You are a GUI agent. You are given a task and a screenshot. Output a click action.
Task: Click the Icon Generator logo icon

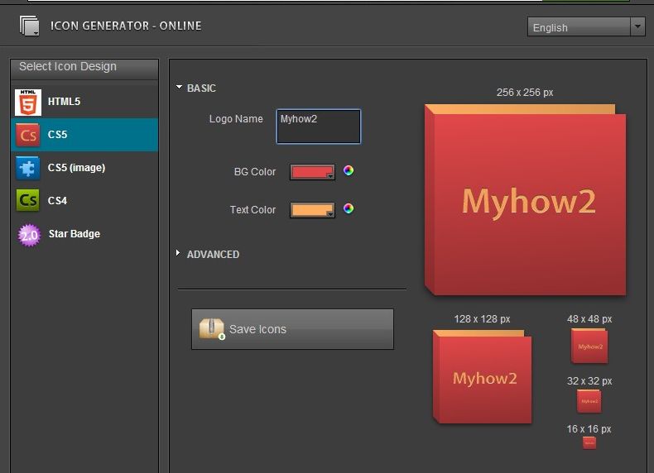tap(29, 26)
